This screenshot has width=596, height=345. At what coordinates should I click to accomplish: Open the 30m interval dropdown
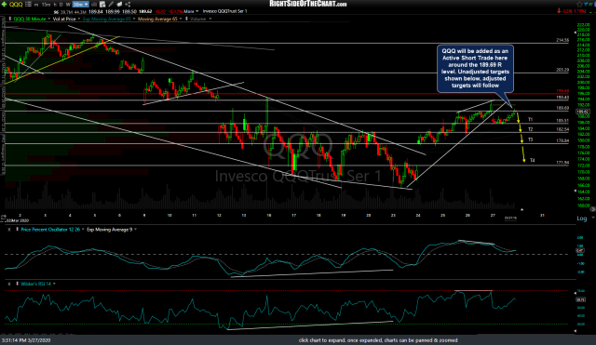point(80,5)
